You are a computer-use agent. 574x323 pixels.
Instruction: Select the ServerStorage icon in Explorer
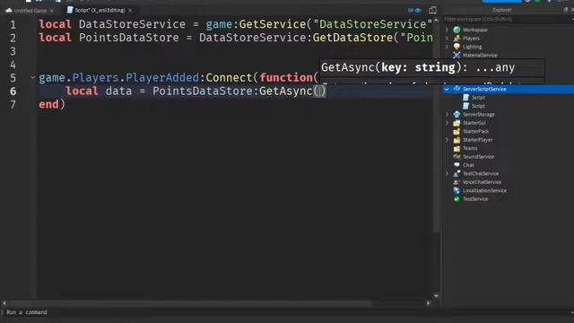(457, 114)
